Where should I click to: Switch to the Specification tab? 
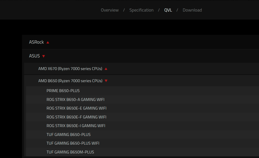(x=141, y=10)
